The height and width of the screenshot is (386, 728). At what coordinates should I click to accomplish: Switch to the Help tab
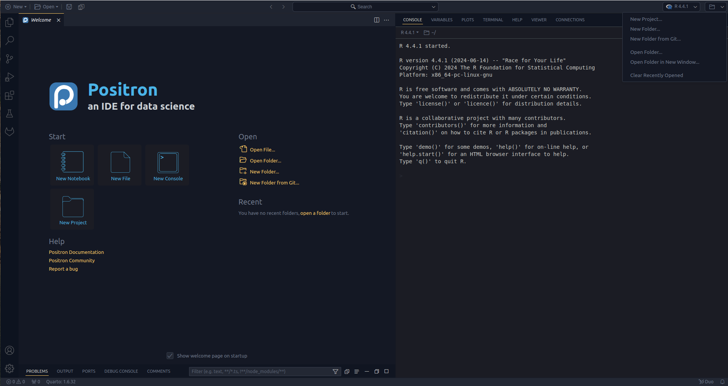(517, 20)
